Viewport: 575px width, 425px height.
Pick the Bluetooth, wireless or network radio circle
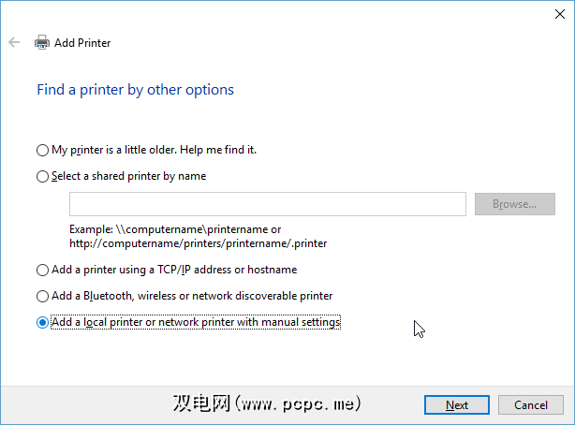tap(42, 296)
